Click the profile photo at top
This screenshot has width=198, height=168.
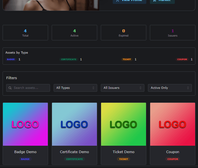pyautogui.click(x=51, y=5)
